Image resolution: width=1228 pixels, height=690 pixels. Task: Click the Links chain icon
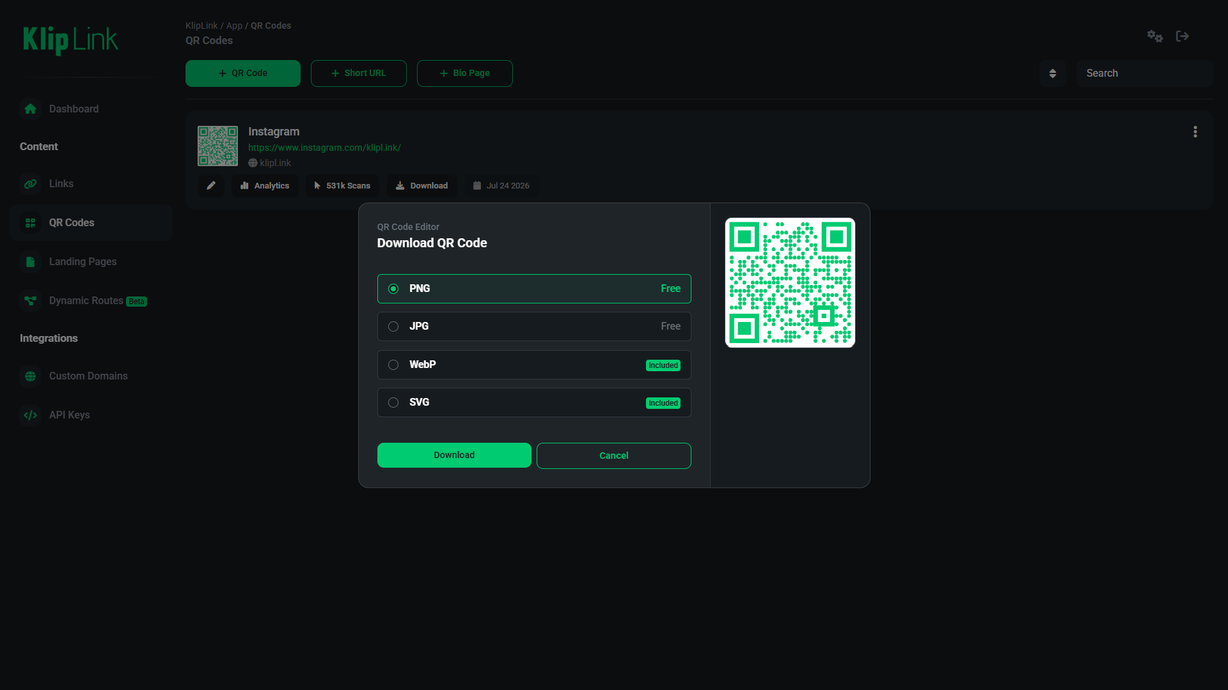[x=30, y=184]
